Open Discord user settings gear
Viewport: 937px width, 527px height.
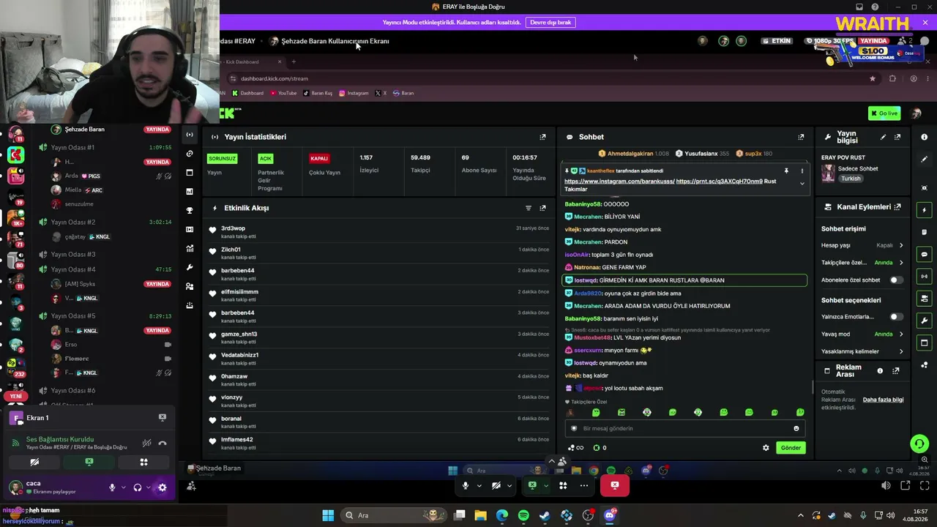click(x=163, y=487)
